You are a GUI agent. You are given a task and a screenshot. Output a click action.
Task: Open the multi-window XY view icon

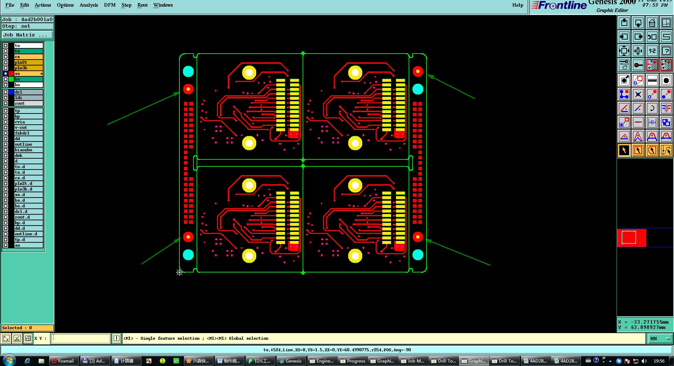pos(666,23)
